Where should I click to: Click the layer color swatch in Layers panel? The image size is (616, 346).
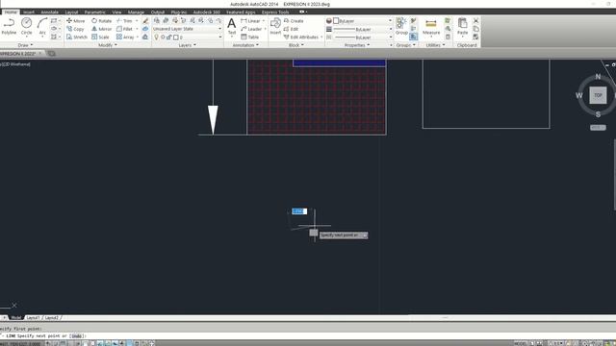click(175, 37)
